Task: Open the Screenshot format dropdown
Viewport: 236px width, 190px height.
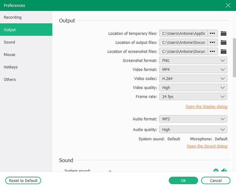Action: pyautogui.click(x=193, y=61)
